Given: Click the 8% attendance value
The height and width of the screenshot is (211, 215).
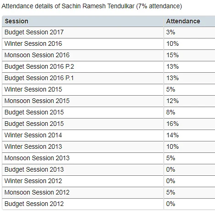Looking at the screenshot, I should point(171,112).
